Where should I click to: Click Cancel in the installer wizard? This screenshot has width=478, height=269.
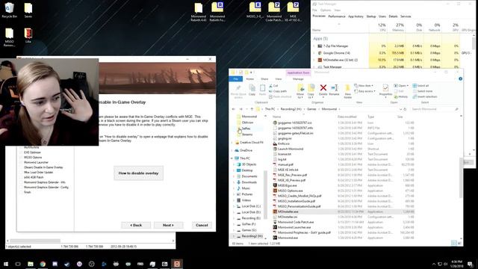pyautogui.click(x=202, y=225)
